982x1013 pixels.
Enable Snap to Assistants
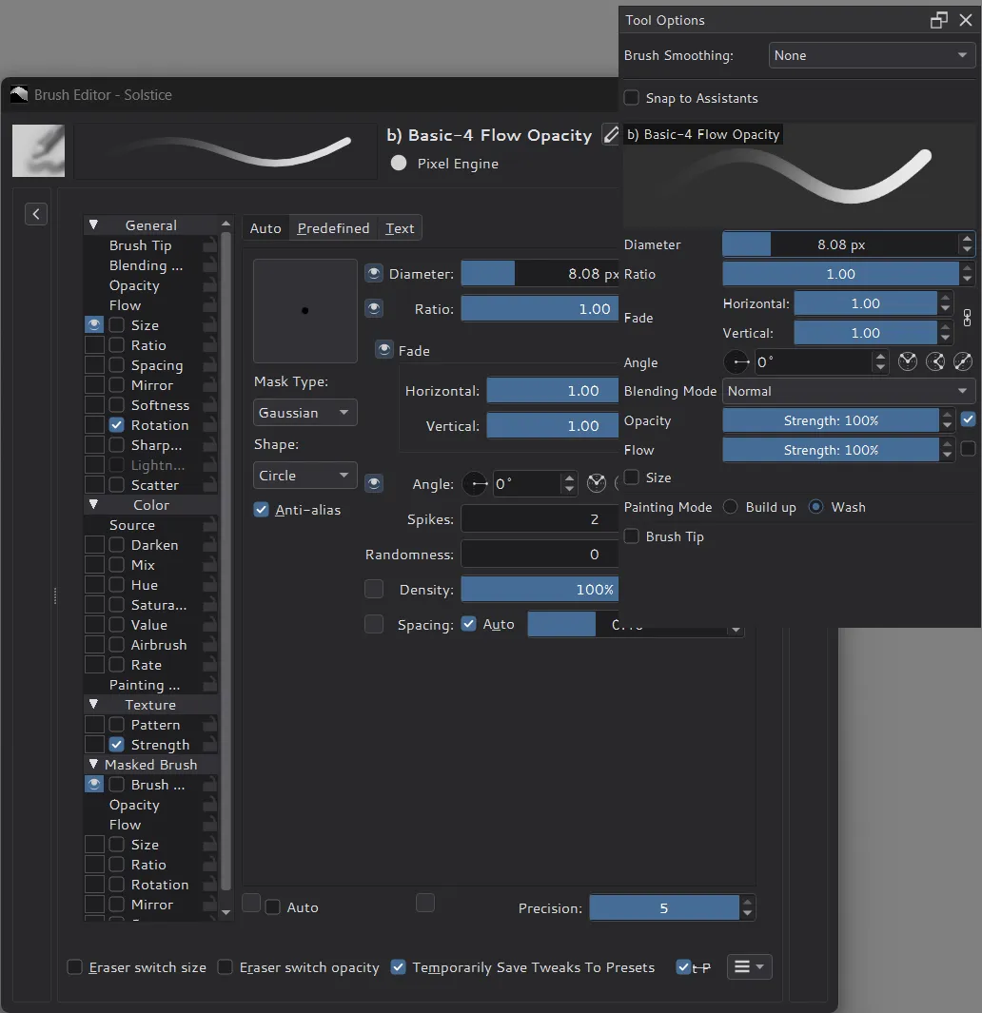pos(632,98)
